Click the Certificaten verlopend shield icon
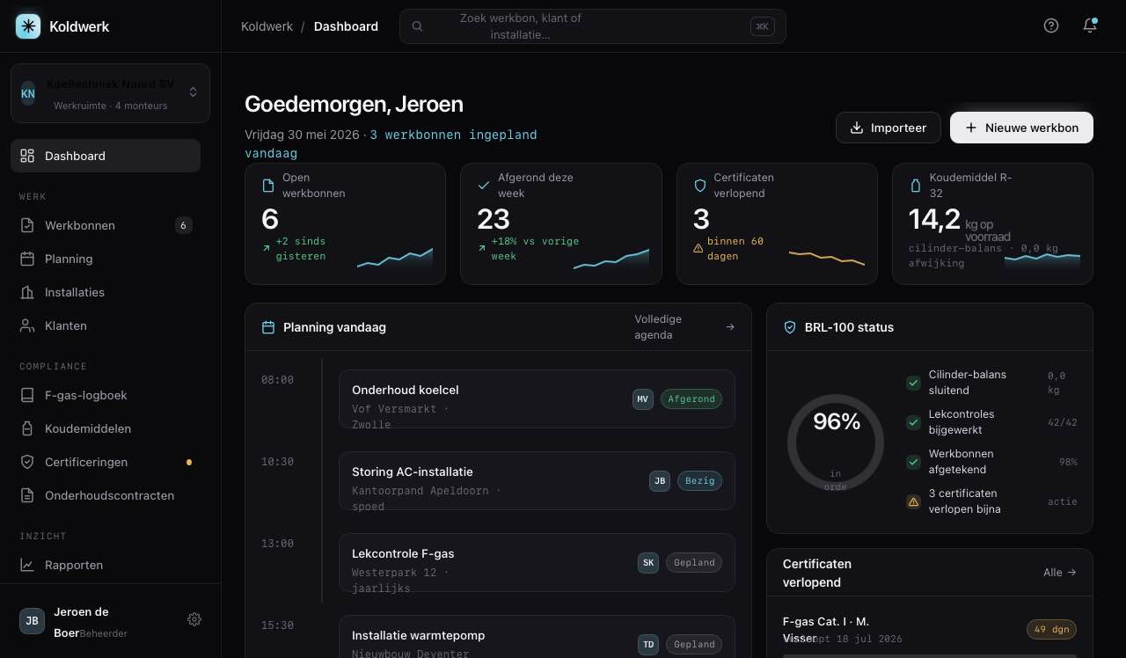Viewport: 1126px width, 658px height. pos(700,186)
